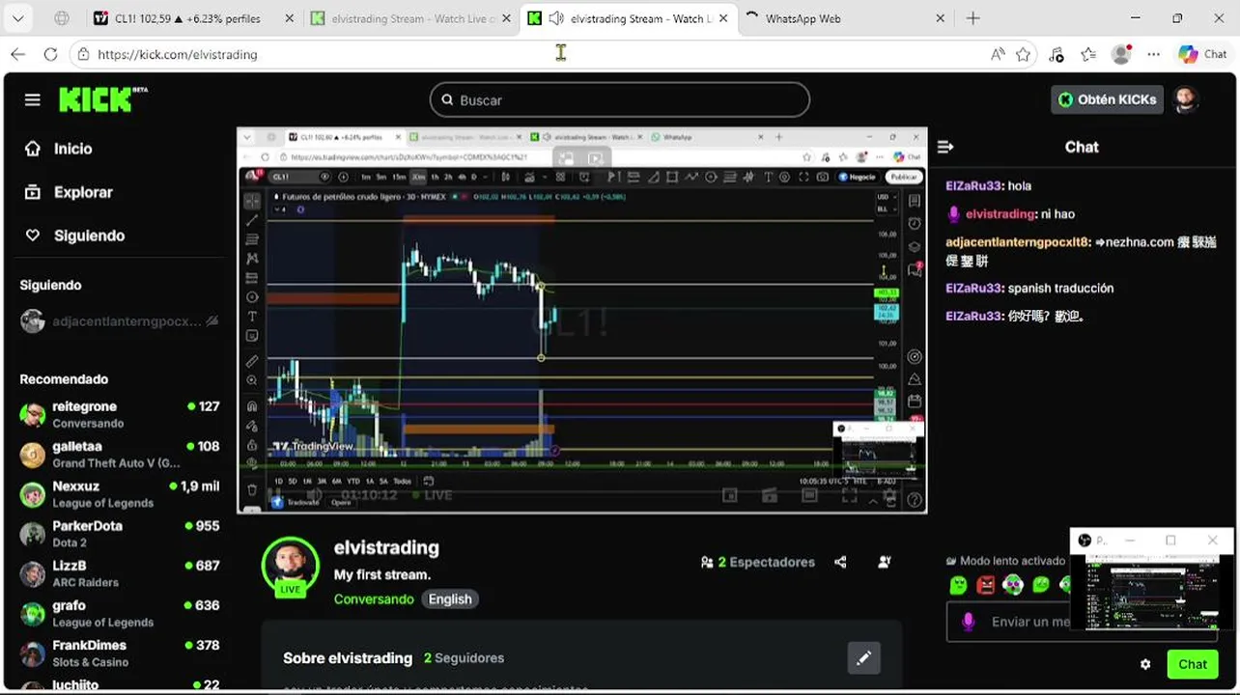Click the green Chat send button
This screenshot has width=1240, height=695.
(1192, 664)
